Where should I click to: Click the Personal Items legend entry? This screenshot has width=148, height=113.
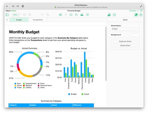45,86
